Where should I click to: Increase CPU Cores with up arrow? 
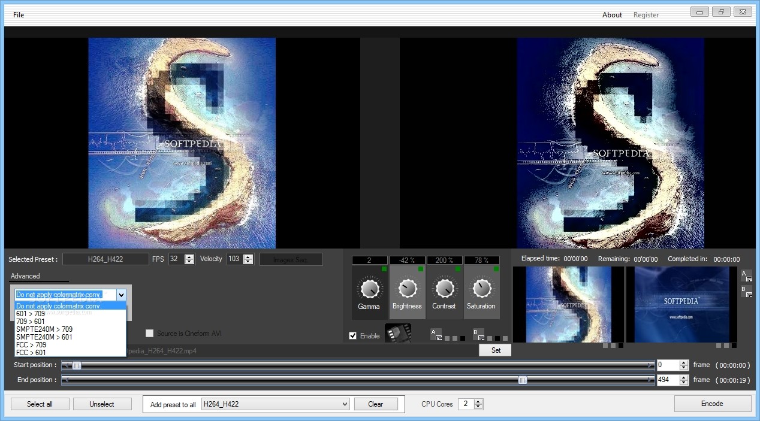click(x=478, y=401)
